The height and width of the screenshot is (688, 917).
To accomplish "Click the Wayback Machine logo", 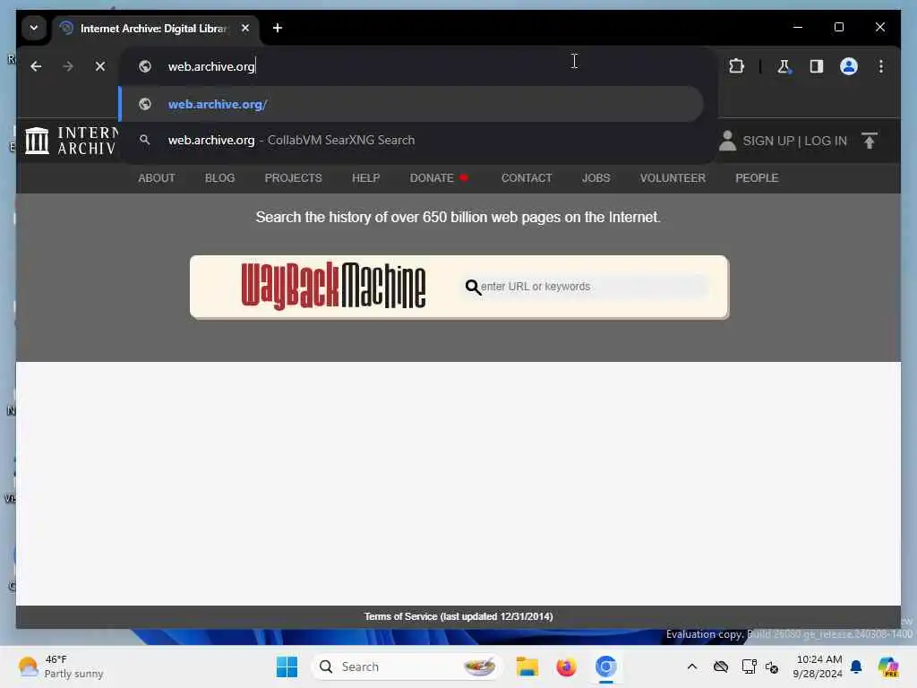I will 333,286.
